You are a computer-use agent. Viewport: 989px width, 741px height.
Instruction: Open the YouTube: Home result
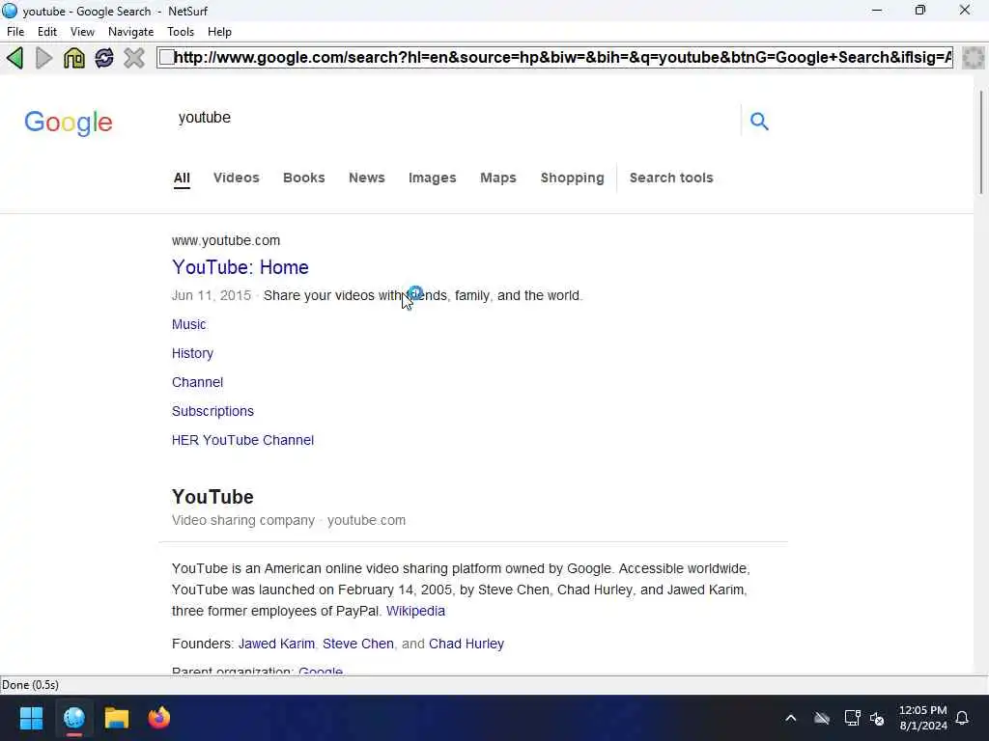pos(240,267)
